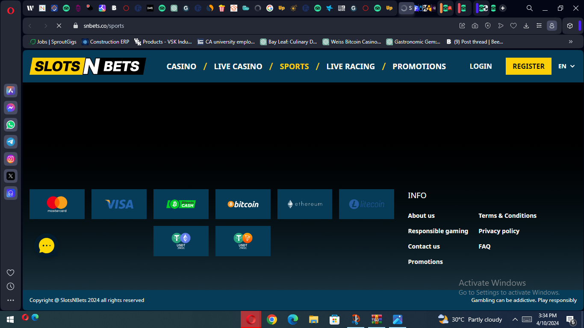Click the Opera menu logo
This screenshot has width=584, height=328.
11,10
